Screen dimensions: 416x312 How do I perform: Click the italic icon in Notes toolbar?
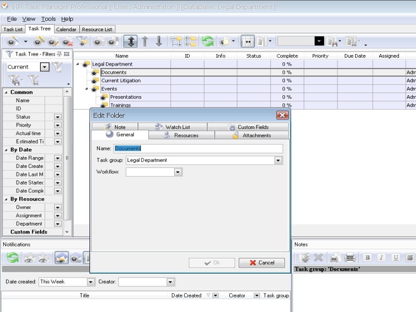click(x=381, y=257)
